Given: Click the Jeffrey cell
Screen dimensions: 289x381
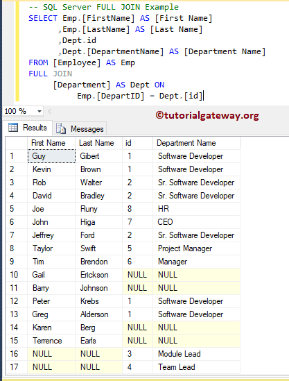Looking at the screenshot, I should coord(51,235).
